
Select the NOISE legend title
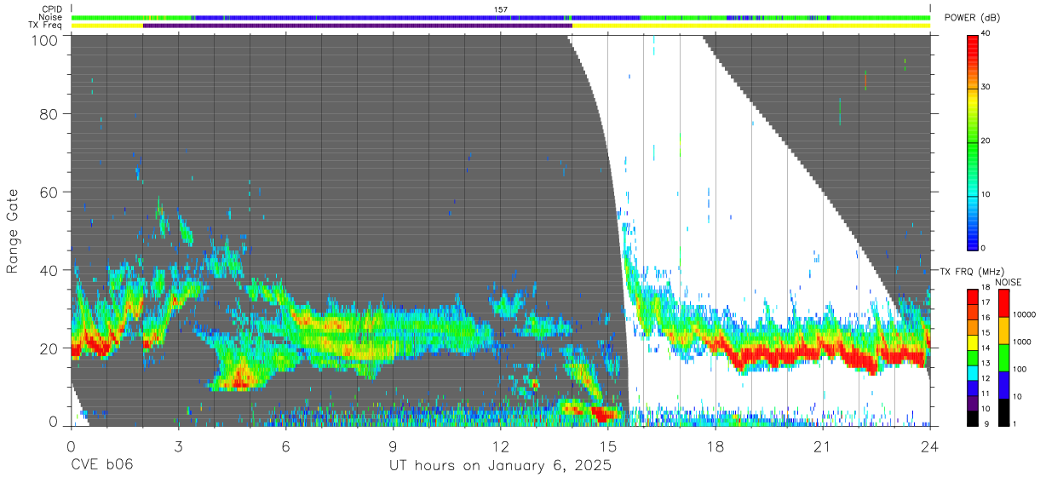pyautogui.click(x=1010, y=282)
